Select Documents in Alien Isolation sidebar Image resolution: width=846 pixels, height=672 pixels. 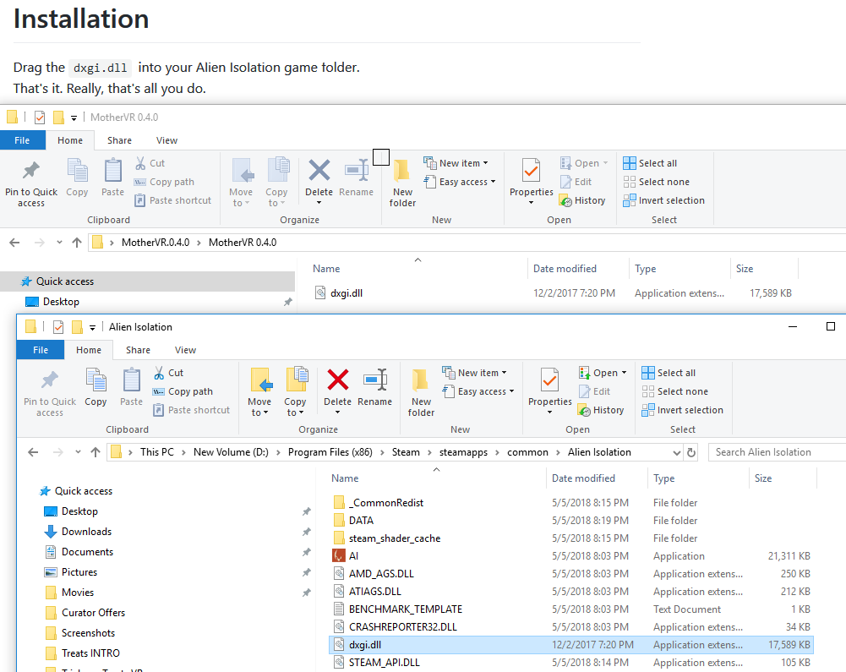87,552
